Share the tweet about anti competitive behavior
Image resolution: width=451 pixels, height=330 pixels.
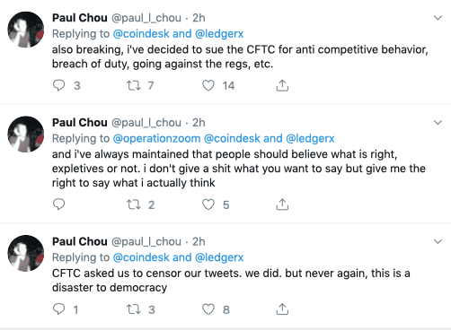click(282, 85)
